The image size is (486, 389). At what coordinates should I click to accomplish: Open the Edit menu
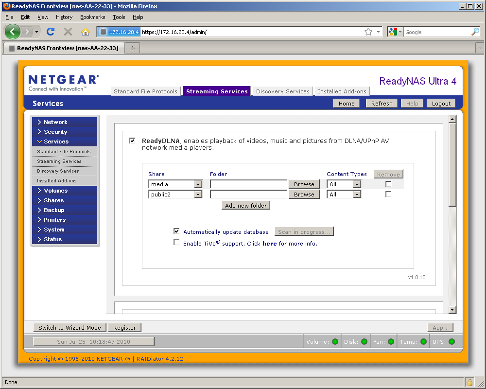click(25, 17)
